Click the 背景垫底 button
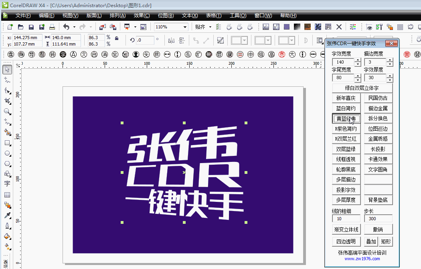 click(378, 200)
